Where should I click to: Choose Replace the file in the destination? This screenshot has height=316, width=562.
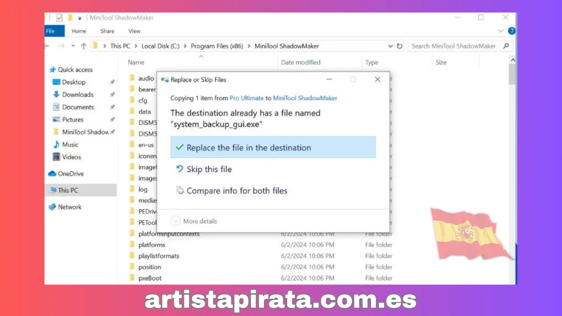click(x=273, y=147)
